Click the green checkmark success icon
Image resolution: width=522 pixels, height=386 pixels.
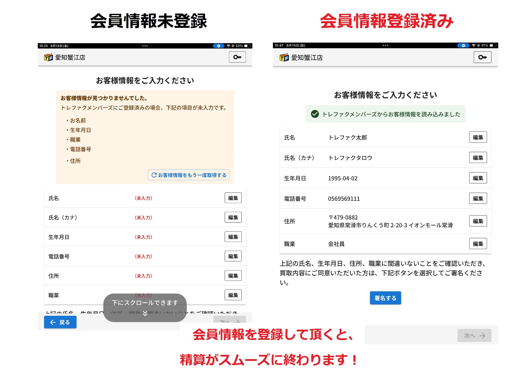(315, 114)
